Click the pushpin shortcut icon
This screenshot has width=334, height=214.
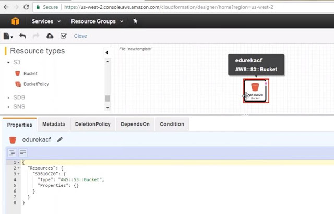click(x=135, y=21)
